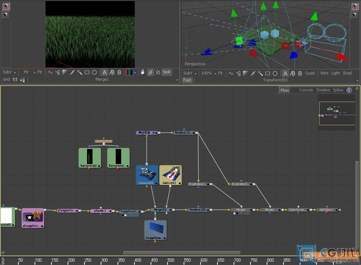Select the paint stroke icon in right viewer toolbar

coord(253,73)
